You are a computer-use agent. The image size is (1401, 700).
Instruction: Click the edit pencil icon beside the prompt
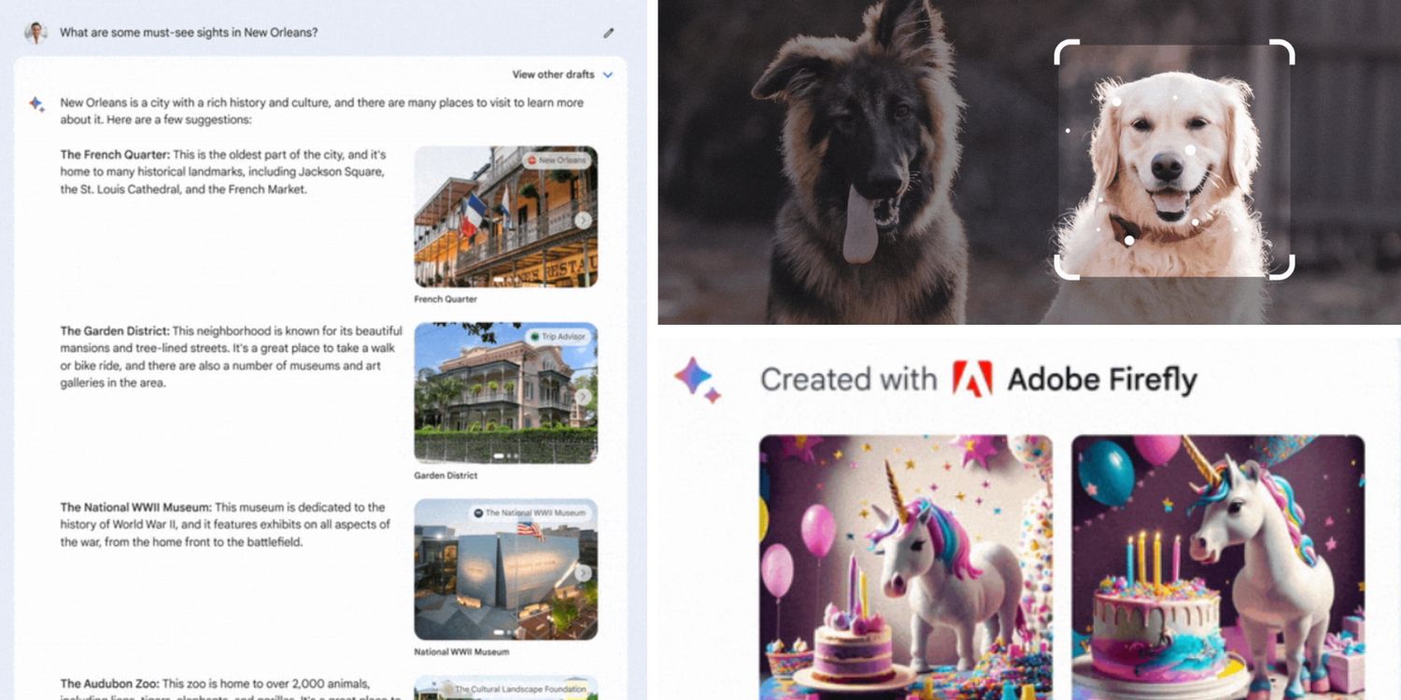(x=608, y=33)
